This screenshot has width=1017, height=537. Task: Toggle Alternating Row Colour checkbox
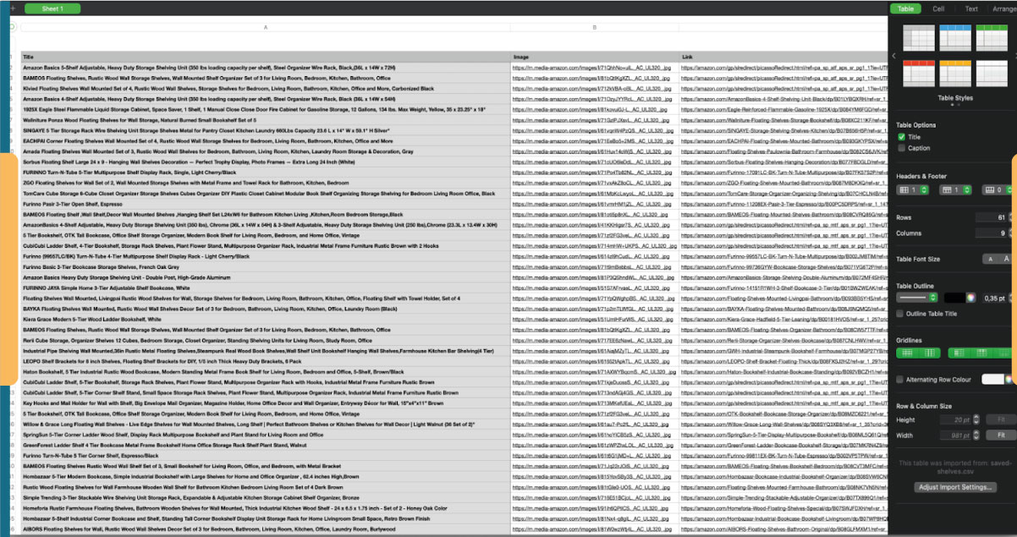click(900, 380)
